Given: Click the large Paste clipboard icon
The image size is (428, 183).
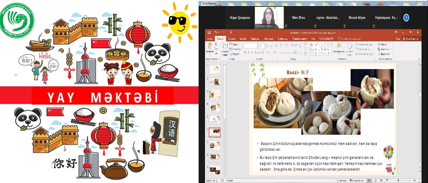Looking at the screenshot, I should click(210, 46).
